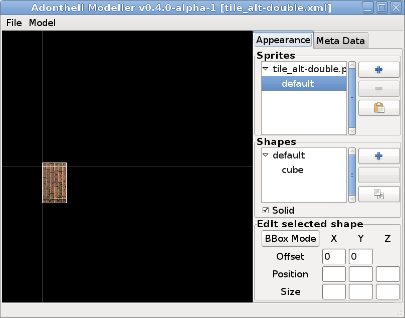The image size is (405, 318).
Task: Click the Size Z input field
Action: 387,291
